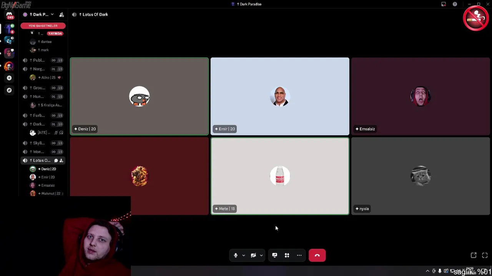
Task: Open the help question mark icon
Action: tap(455, 4)
